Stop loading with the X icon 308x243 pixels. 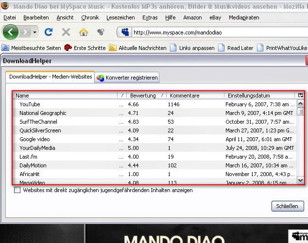click(x=66, y=32)
